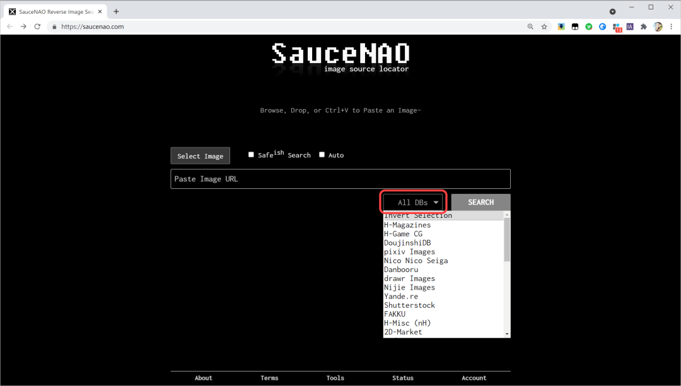Click the database list scroll-down arrow
This screenshot has width=681, height=386.
[x=507, y=334]
